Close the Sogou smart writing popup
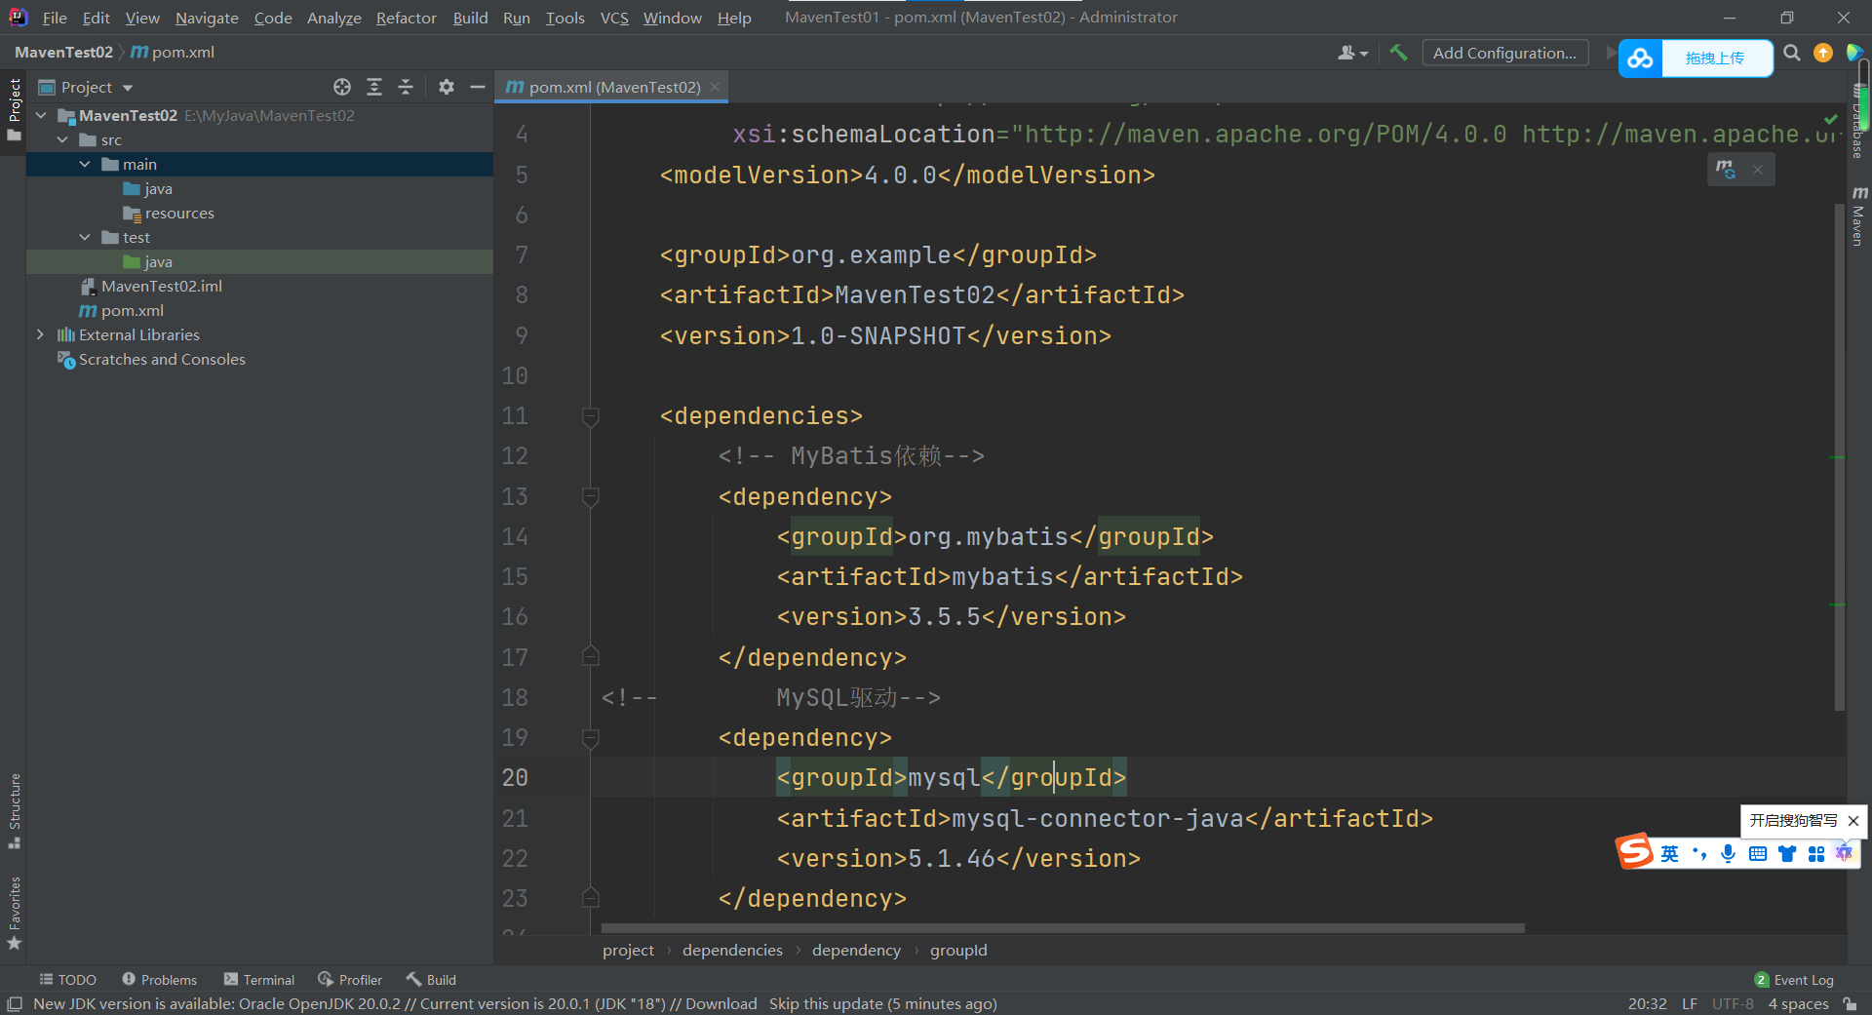The image size is (1872, 1015). click(x=1853, y=821)
